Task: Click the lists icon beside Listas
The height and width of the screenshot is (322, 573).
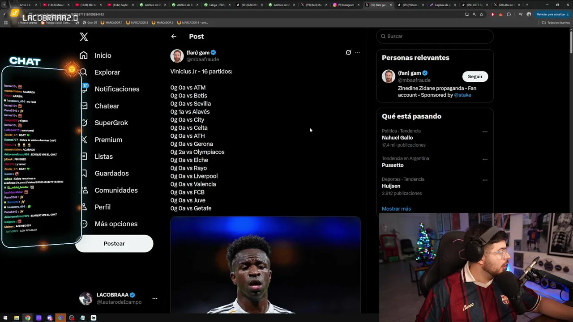Action: pos(84,157)
